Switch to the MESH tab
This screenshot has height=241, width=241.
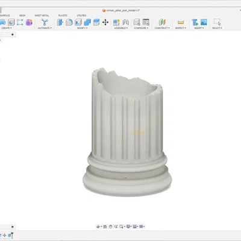(x=22, y=16)
